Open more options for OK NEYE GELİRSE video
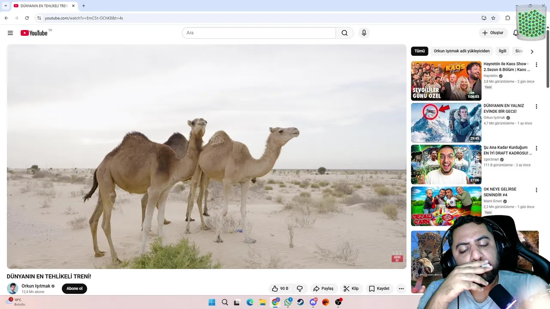This screenshot has width=550, height=309. point(536,190)
